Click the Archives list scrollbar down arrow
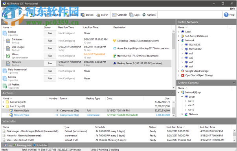This screenshot has width=237, height=151. coord(173,116)
